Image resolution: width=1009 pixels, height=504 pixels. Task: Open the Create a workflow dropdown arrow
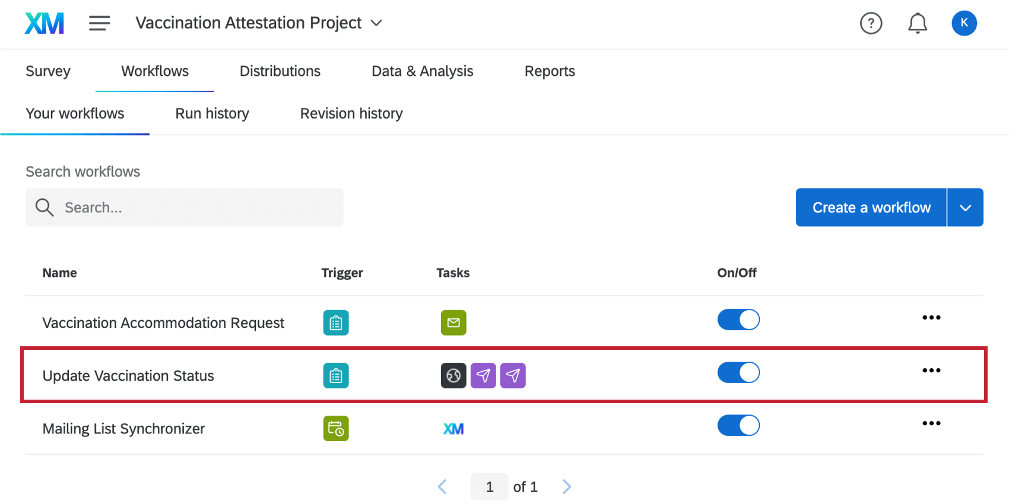click(x=965, y=208)
